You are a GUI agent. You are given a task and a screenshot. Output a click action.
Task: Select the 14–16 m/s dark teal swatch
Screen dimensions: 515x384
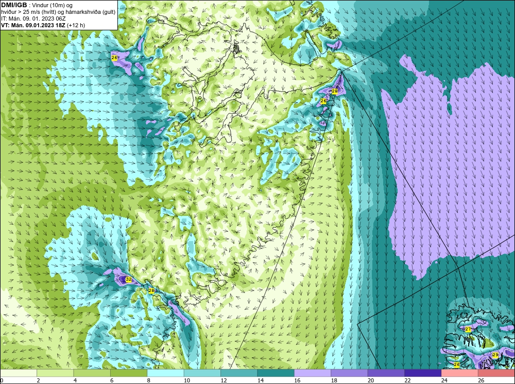[x=276, y=373]
